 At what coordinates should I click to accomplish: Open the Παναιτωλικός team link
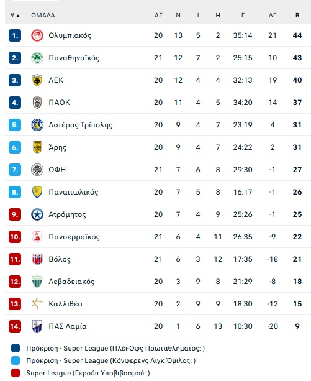click(x=73, y=192)
